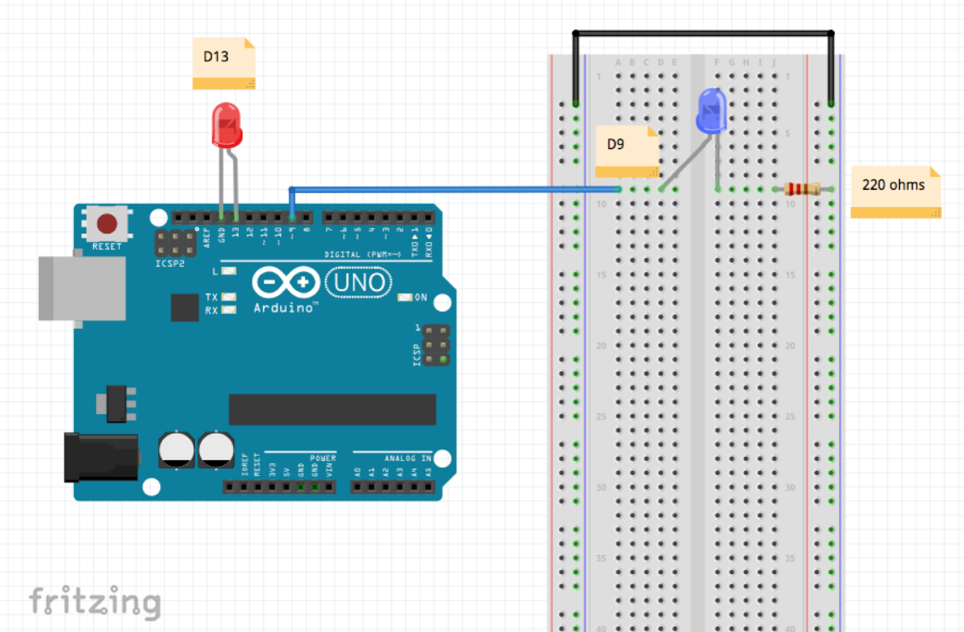964x632 pixels.
Task: Click the A0 pin on the ANALOG IN header
Action: click(356, 487)
